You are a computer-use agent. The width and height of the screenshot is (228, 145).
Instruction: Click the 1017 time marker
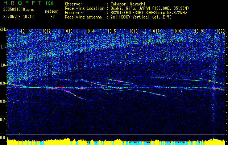click(155, 31)
